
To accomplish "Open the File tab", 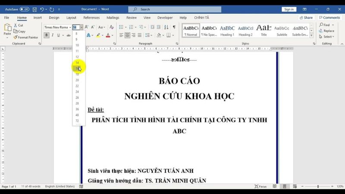I will (6, 18).
